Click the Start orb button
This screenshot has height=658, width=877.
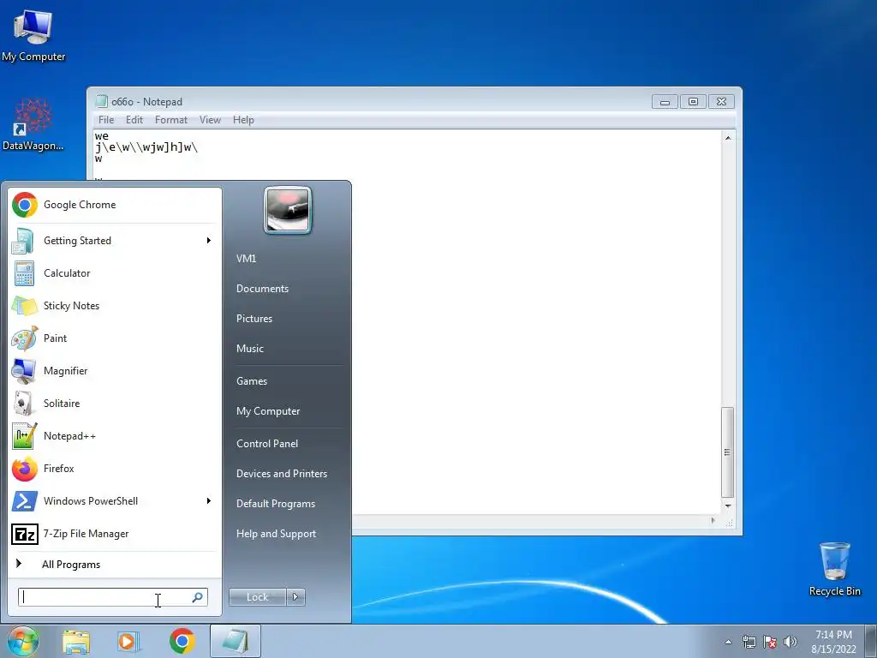pyautogui.click(x=22, y=641)
